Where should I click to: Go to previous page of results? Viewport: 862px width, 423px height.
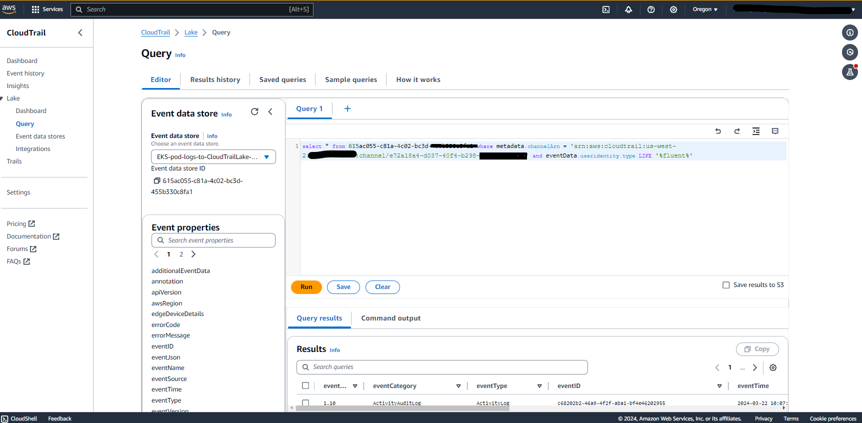pyautogui.click(x=717, y=367)
